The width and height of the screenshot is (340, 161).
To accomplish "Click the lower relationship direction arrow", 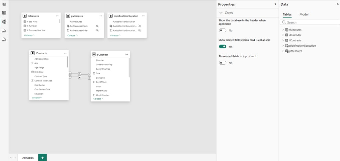I will (80, 77).
